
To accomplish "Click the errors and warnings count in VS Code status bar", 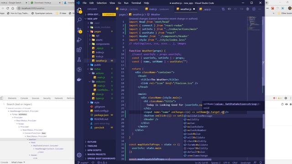I will [102, 163].
